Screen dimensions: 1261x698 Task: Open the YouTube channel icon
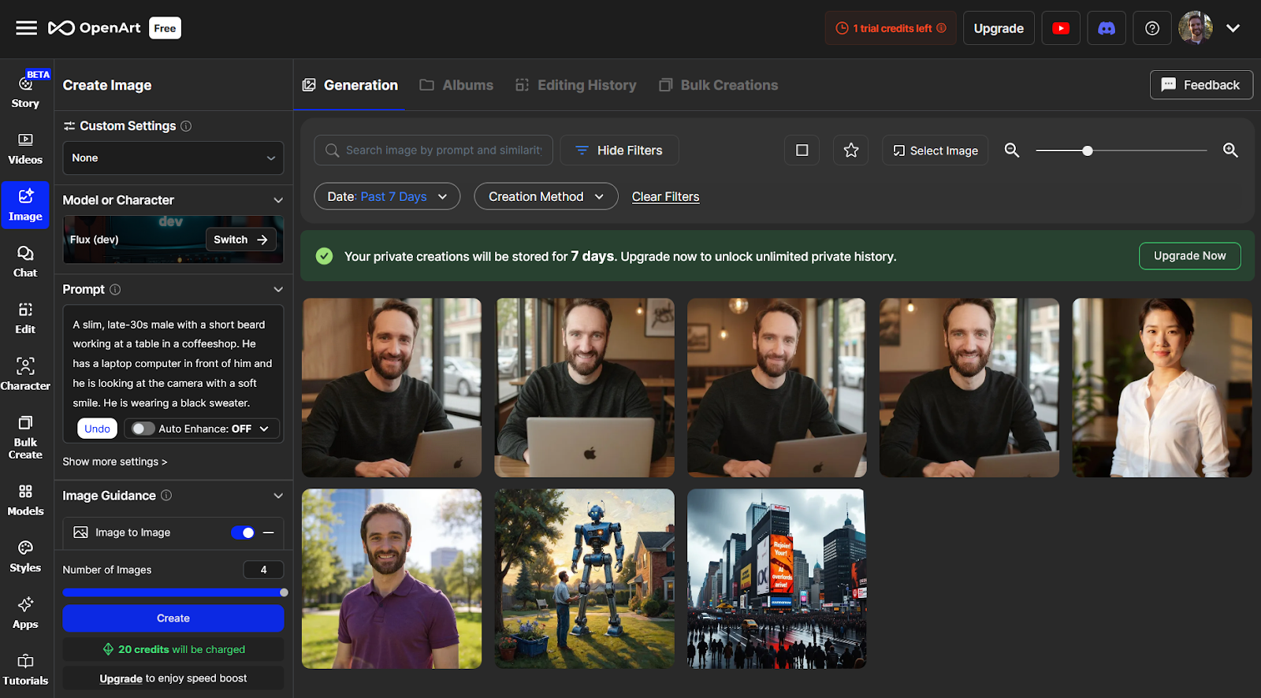tap(1061, 28)
